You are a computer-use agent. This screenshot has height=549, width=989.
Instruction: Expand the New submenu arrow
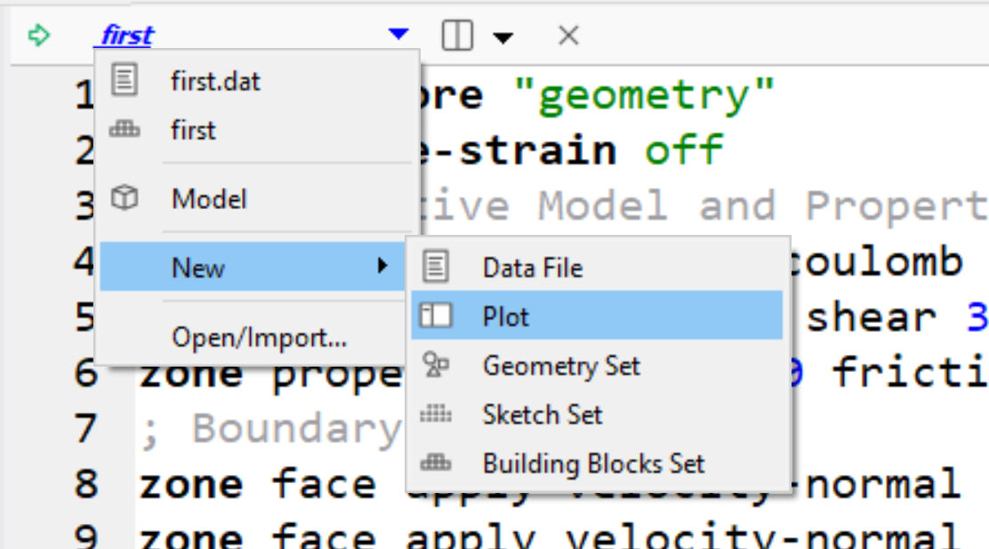pos(382,266)
